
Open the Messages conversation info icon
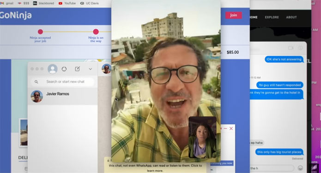pyautogui.click(x=300, y=48)
